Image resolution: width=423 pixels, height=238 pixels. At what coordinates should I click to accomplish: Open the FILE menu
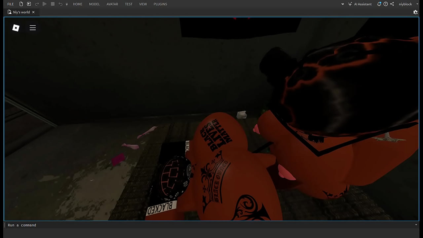[x=11, y=4]
